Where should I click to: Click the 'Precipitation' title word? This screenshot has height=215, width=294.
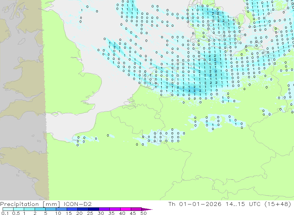(19, 204)
